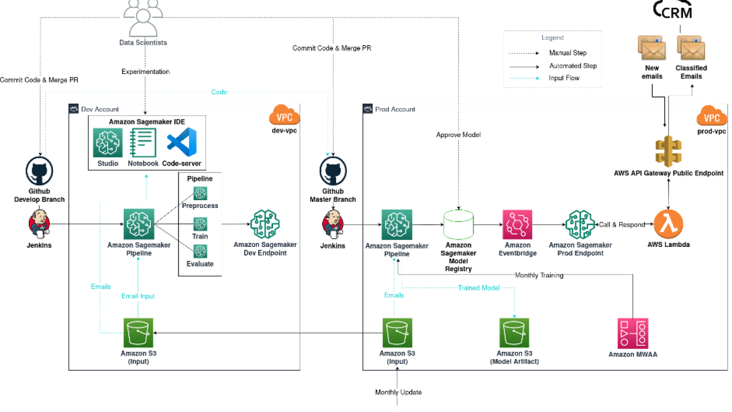The height and width of the screenshot is (412, 732).
Task: Click the New emails envelope icon
Action: point(652,48)
